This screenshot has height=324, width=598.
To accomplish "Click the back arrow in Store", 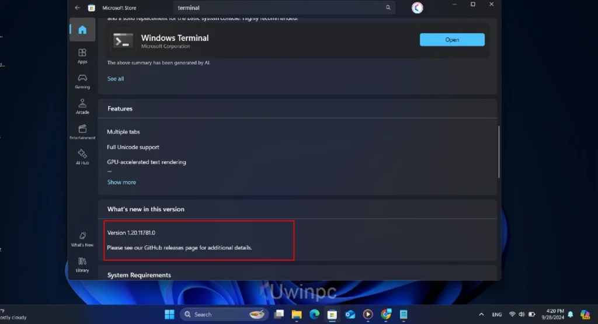I will 78,8.
